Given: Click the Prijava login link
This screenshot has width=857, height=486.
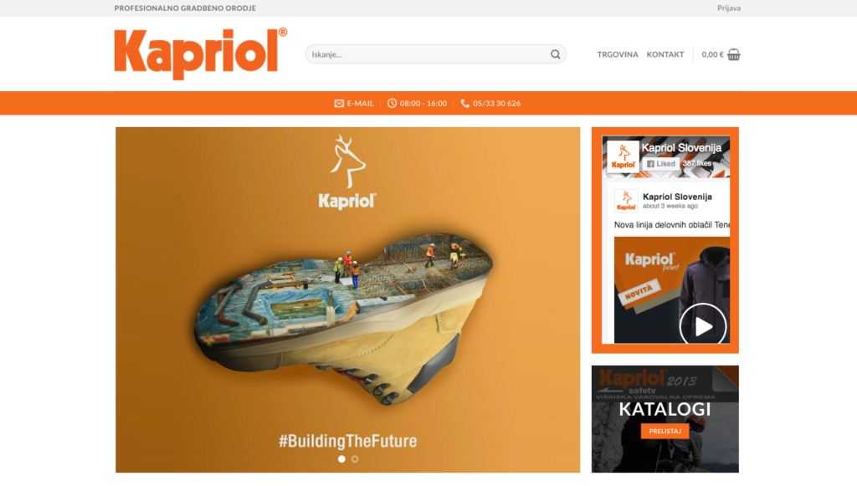Looking at the screenshot, I should [x=729, y=8].
